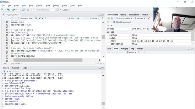Screen dimensions: 195x109
Task: Click the New File plus icon
Action: [x=2, y=10]
